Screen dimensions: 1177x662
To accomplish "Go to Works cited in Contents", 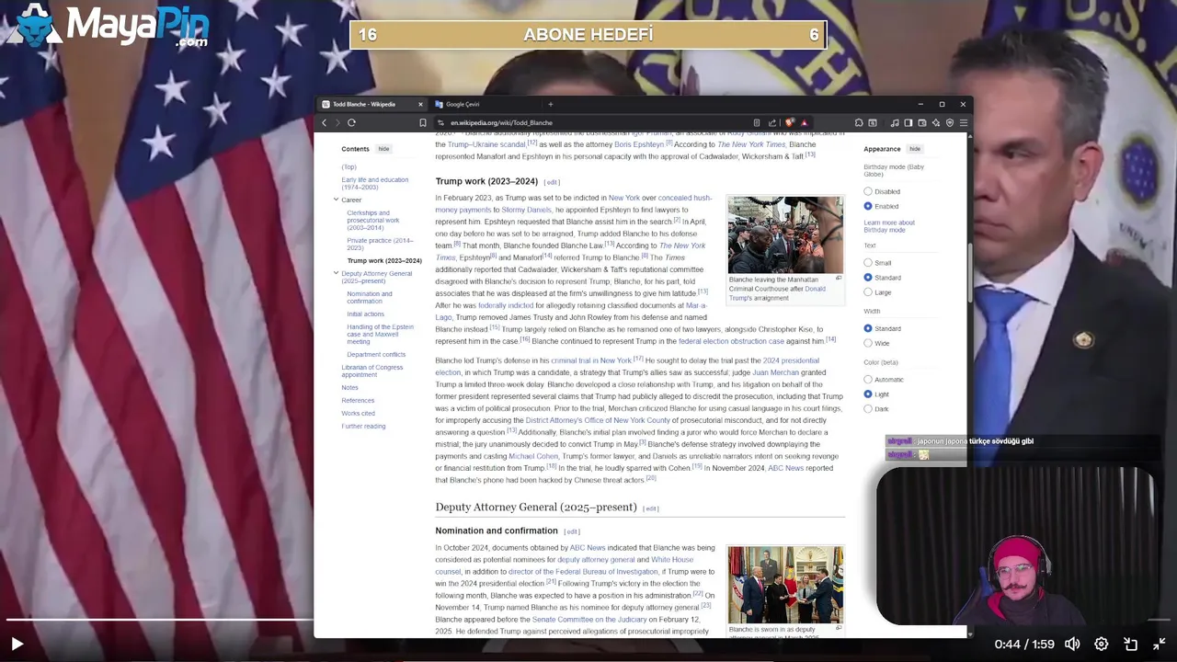I will 358,413.
